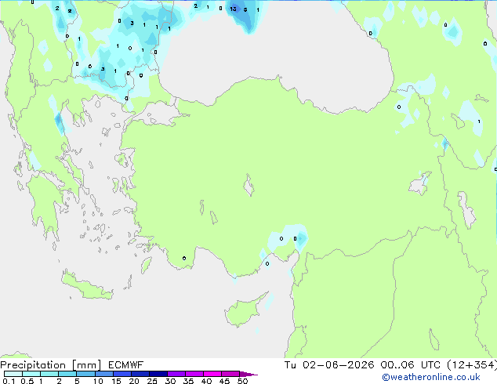Click the 35–40 mm legend color swatch
The image size is (497, 384).
pyautogui.click(x=194, y=374)
